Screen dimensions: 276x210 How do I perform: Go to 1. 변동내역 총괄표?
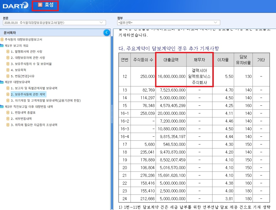point(23,113)
